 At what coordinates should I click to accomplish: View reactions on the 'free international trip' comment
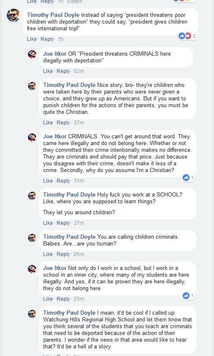[187, 36]
